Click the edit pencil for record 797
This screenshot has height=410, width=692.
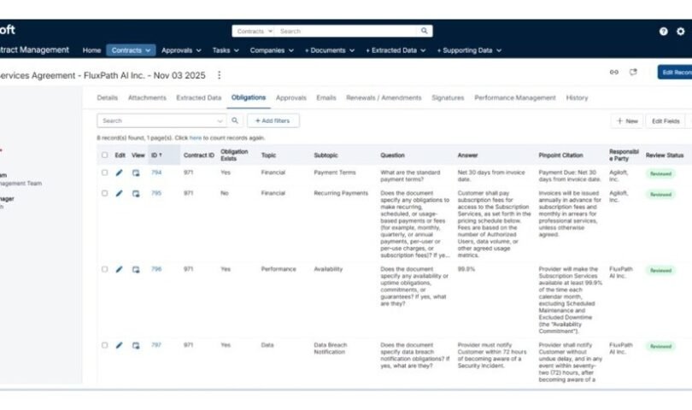pos(120,346)
